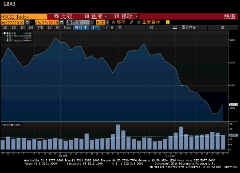
Task: Click the blue volume legend swatch
Action: pos(5,125)
